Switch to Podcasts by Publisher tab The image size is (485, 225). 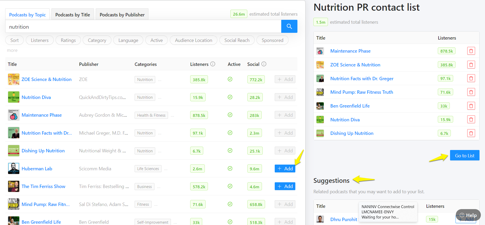pos(122,15)
